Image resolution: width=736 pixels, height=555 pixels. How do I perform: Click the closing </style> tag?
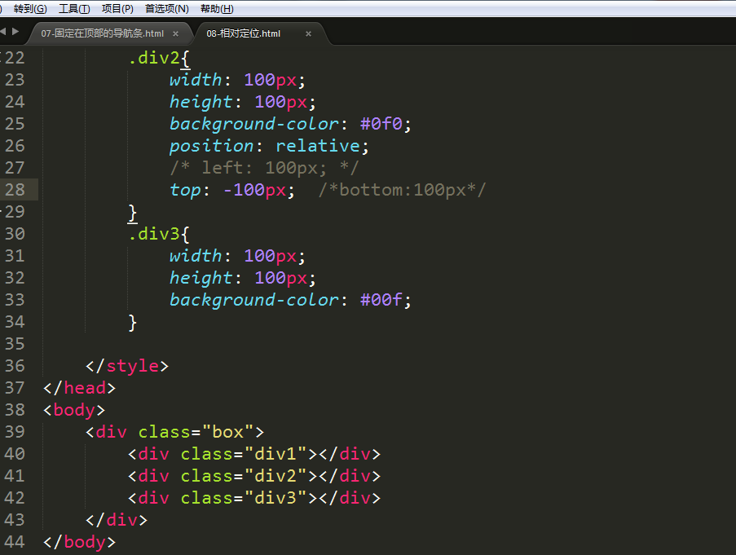(126, 366)
